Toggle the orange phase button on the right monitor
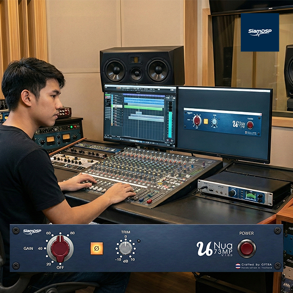The height and width of the screenshot is (293, 293). 206,121
